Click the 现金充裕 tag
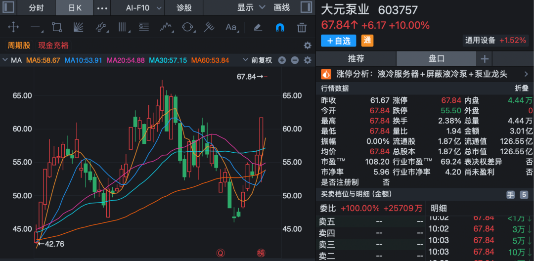 pos(53,45)
